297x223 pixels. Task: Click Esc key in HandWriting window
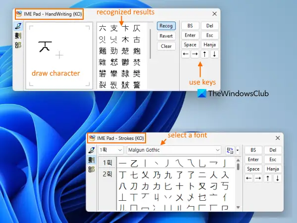pos(210,35)
